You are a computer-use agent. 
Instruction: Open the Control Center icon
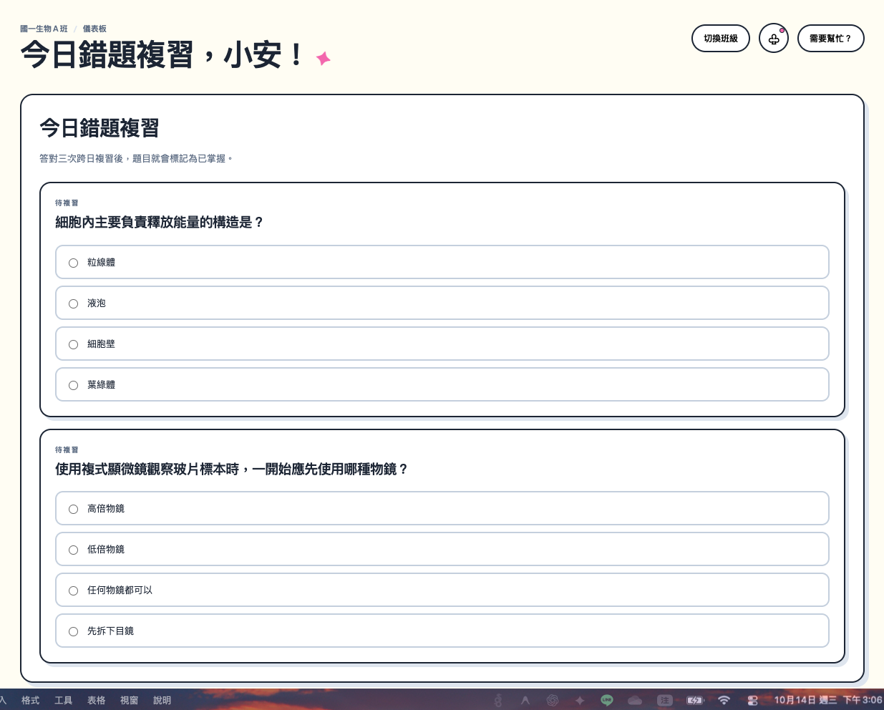pos(752,700)
